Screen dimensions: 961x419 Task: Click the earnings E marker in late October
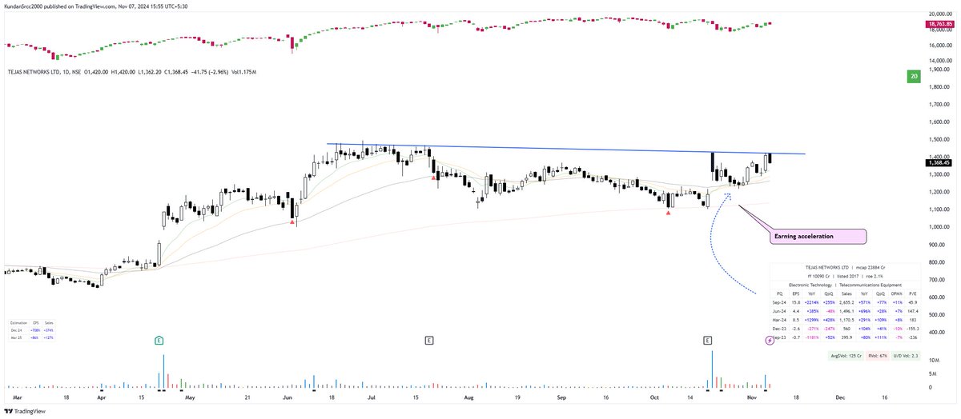708,340
